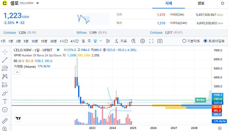Select the 15분 interval
This screenshot has height=131, width=228.
[44, 41]
